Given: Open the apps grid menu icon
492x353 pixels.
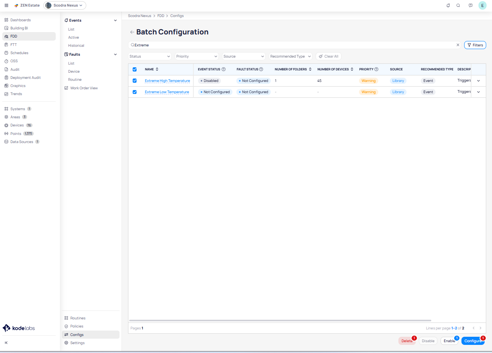Looking at the screenshot, I should tap(6, 5).
